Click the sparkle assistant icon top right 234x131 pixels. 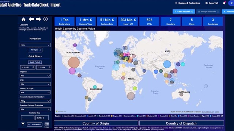click(x=231, y=3)
